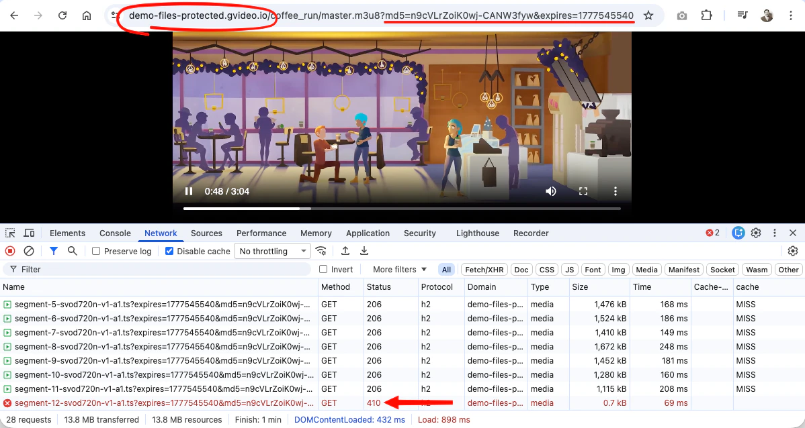Image resolution: width=805 pixels, height=428 pixels.
Task: Import a HAR file with upload arrow
Action: pyautogui.click(x=345, y=251)
